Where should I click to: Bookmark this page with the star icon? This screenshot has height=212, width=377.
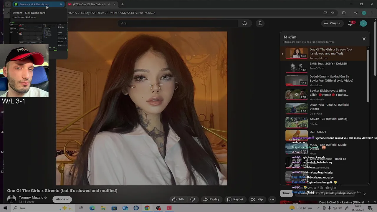tap(333, 13)
